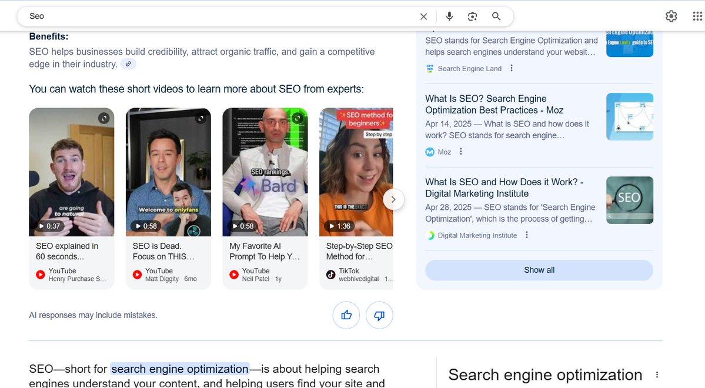Clear the search box with the X icon
Screen dimensions: 705x388
pos(423,16)
